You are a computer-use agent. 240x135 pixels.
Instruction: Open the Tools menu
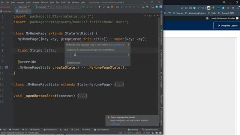[x=63, y=2]
